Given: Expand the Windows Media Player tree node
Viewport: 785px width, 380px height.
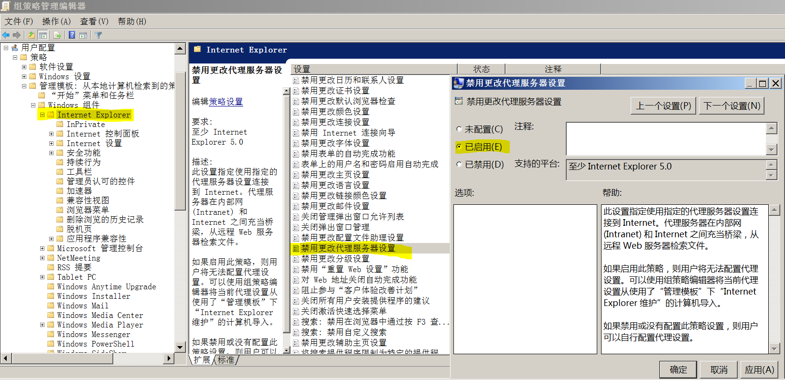Looking at the screenshot, I should pos(42,325).
